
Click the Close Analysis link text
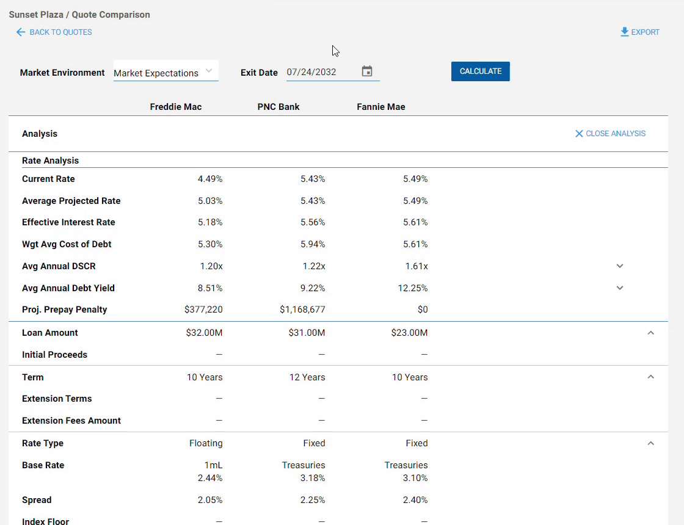coord(616,134)
